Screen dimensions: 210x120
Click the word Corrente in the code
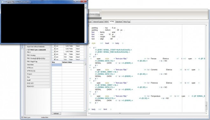click(154, 70)
